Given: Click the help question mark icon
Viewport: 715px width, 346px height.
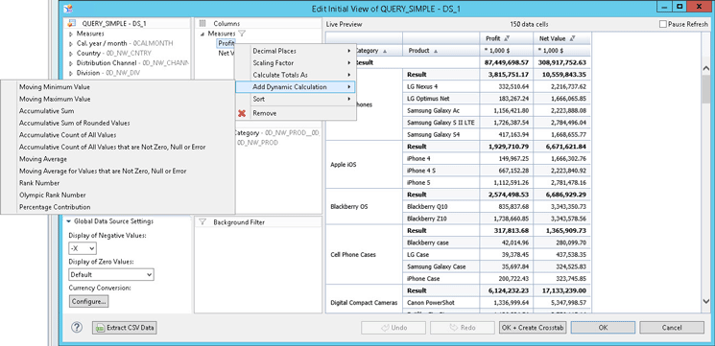Looking at the screenshot, I should pos(77,327).
